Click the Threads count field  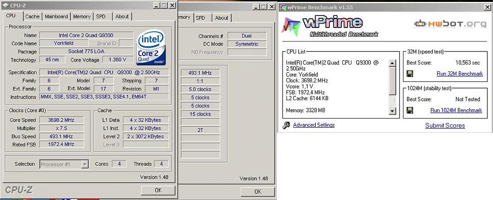(161, 164)
